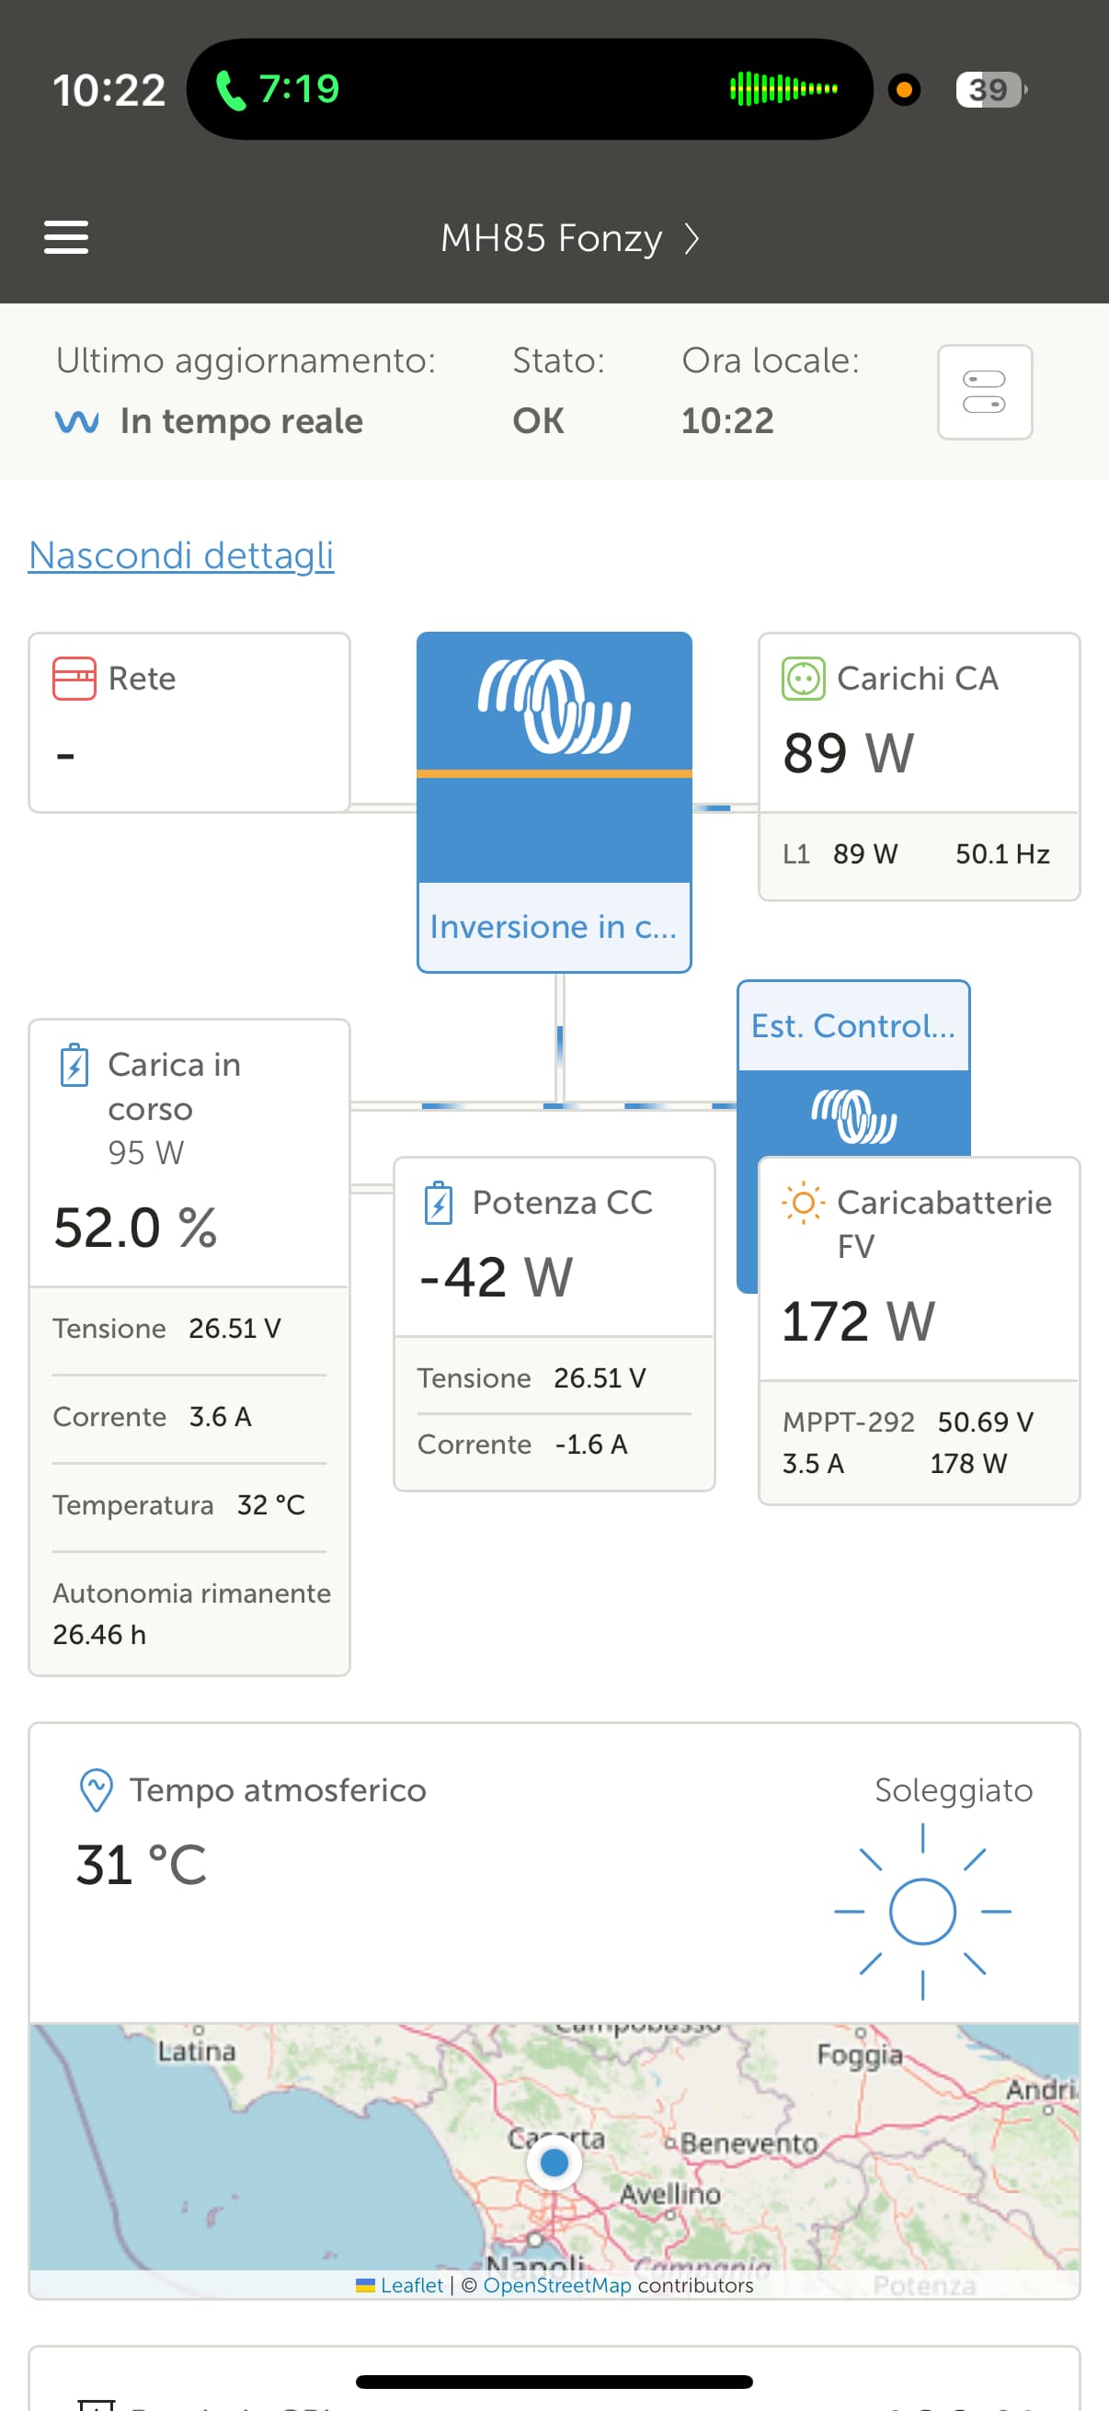The height and width of the screenshot is (2411, 1109).
Task: Tap the solar Caricabatterie FV sun icon
Action: pos(803,1203)
